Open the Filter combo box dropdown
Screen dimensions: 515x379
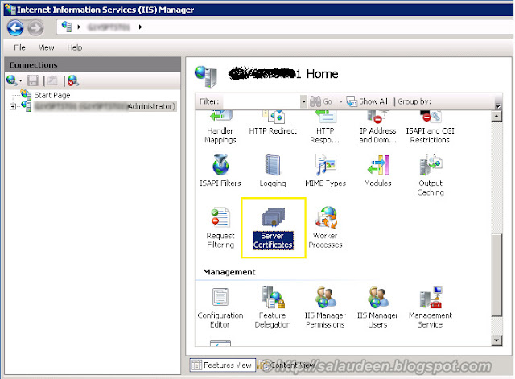pos(303,101)
